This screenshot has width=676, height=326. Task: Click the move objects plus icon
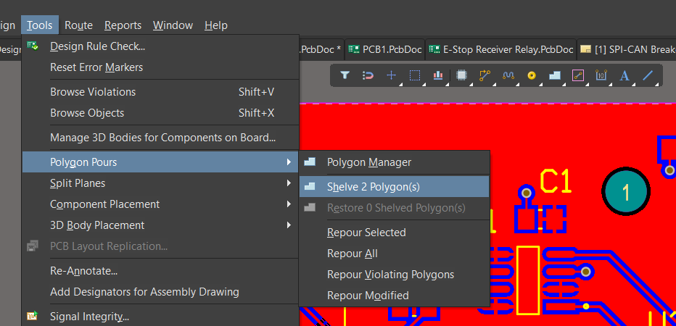click(x=391, y=75)
